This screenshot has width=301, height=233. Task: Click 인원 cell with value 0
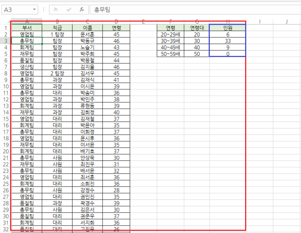[228, 54]
